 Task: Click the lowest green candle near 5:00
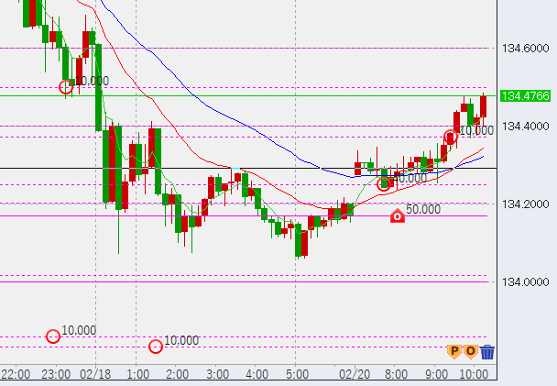point(300,242)
